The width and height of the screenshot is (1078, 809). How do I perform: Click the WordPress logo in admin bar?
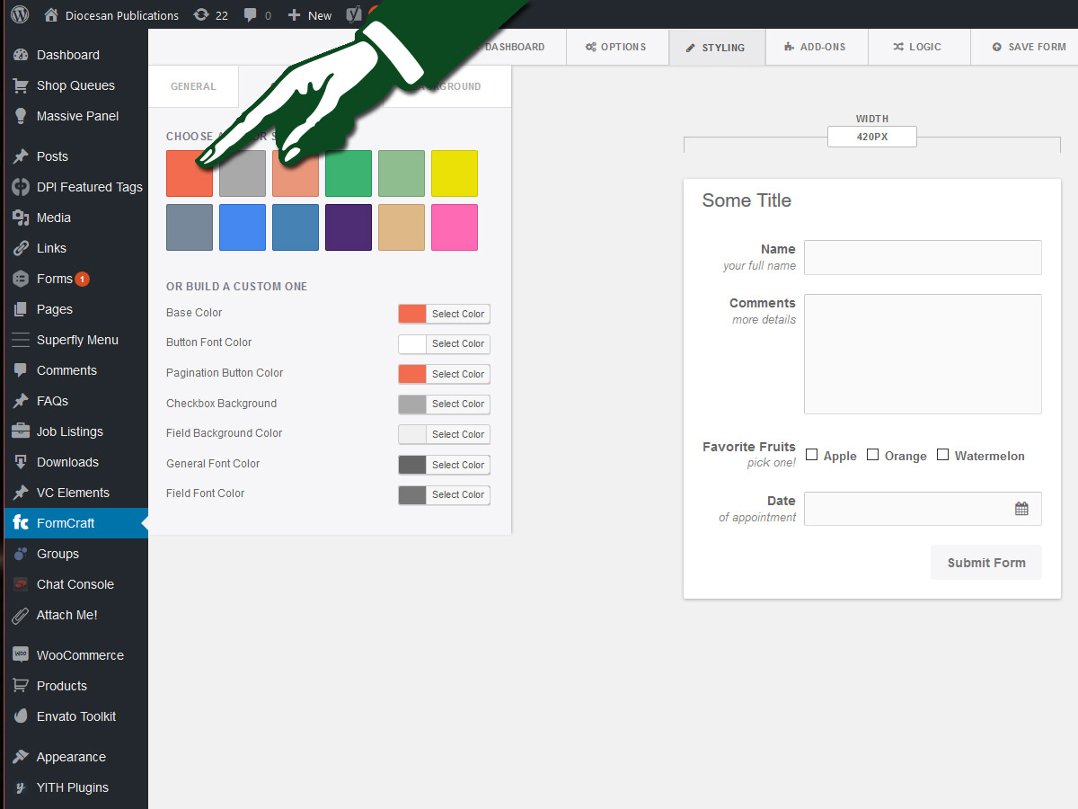pos(20,15)
